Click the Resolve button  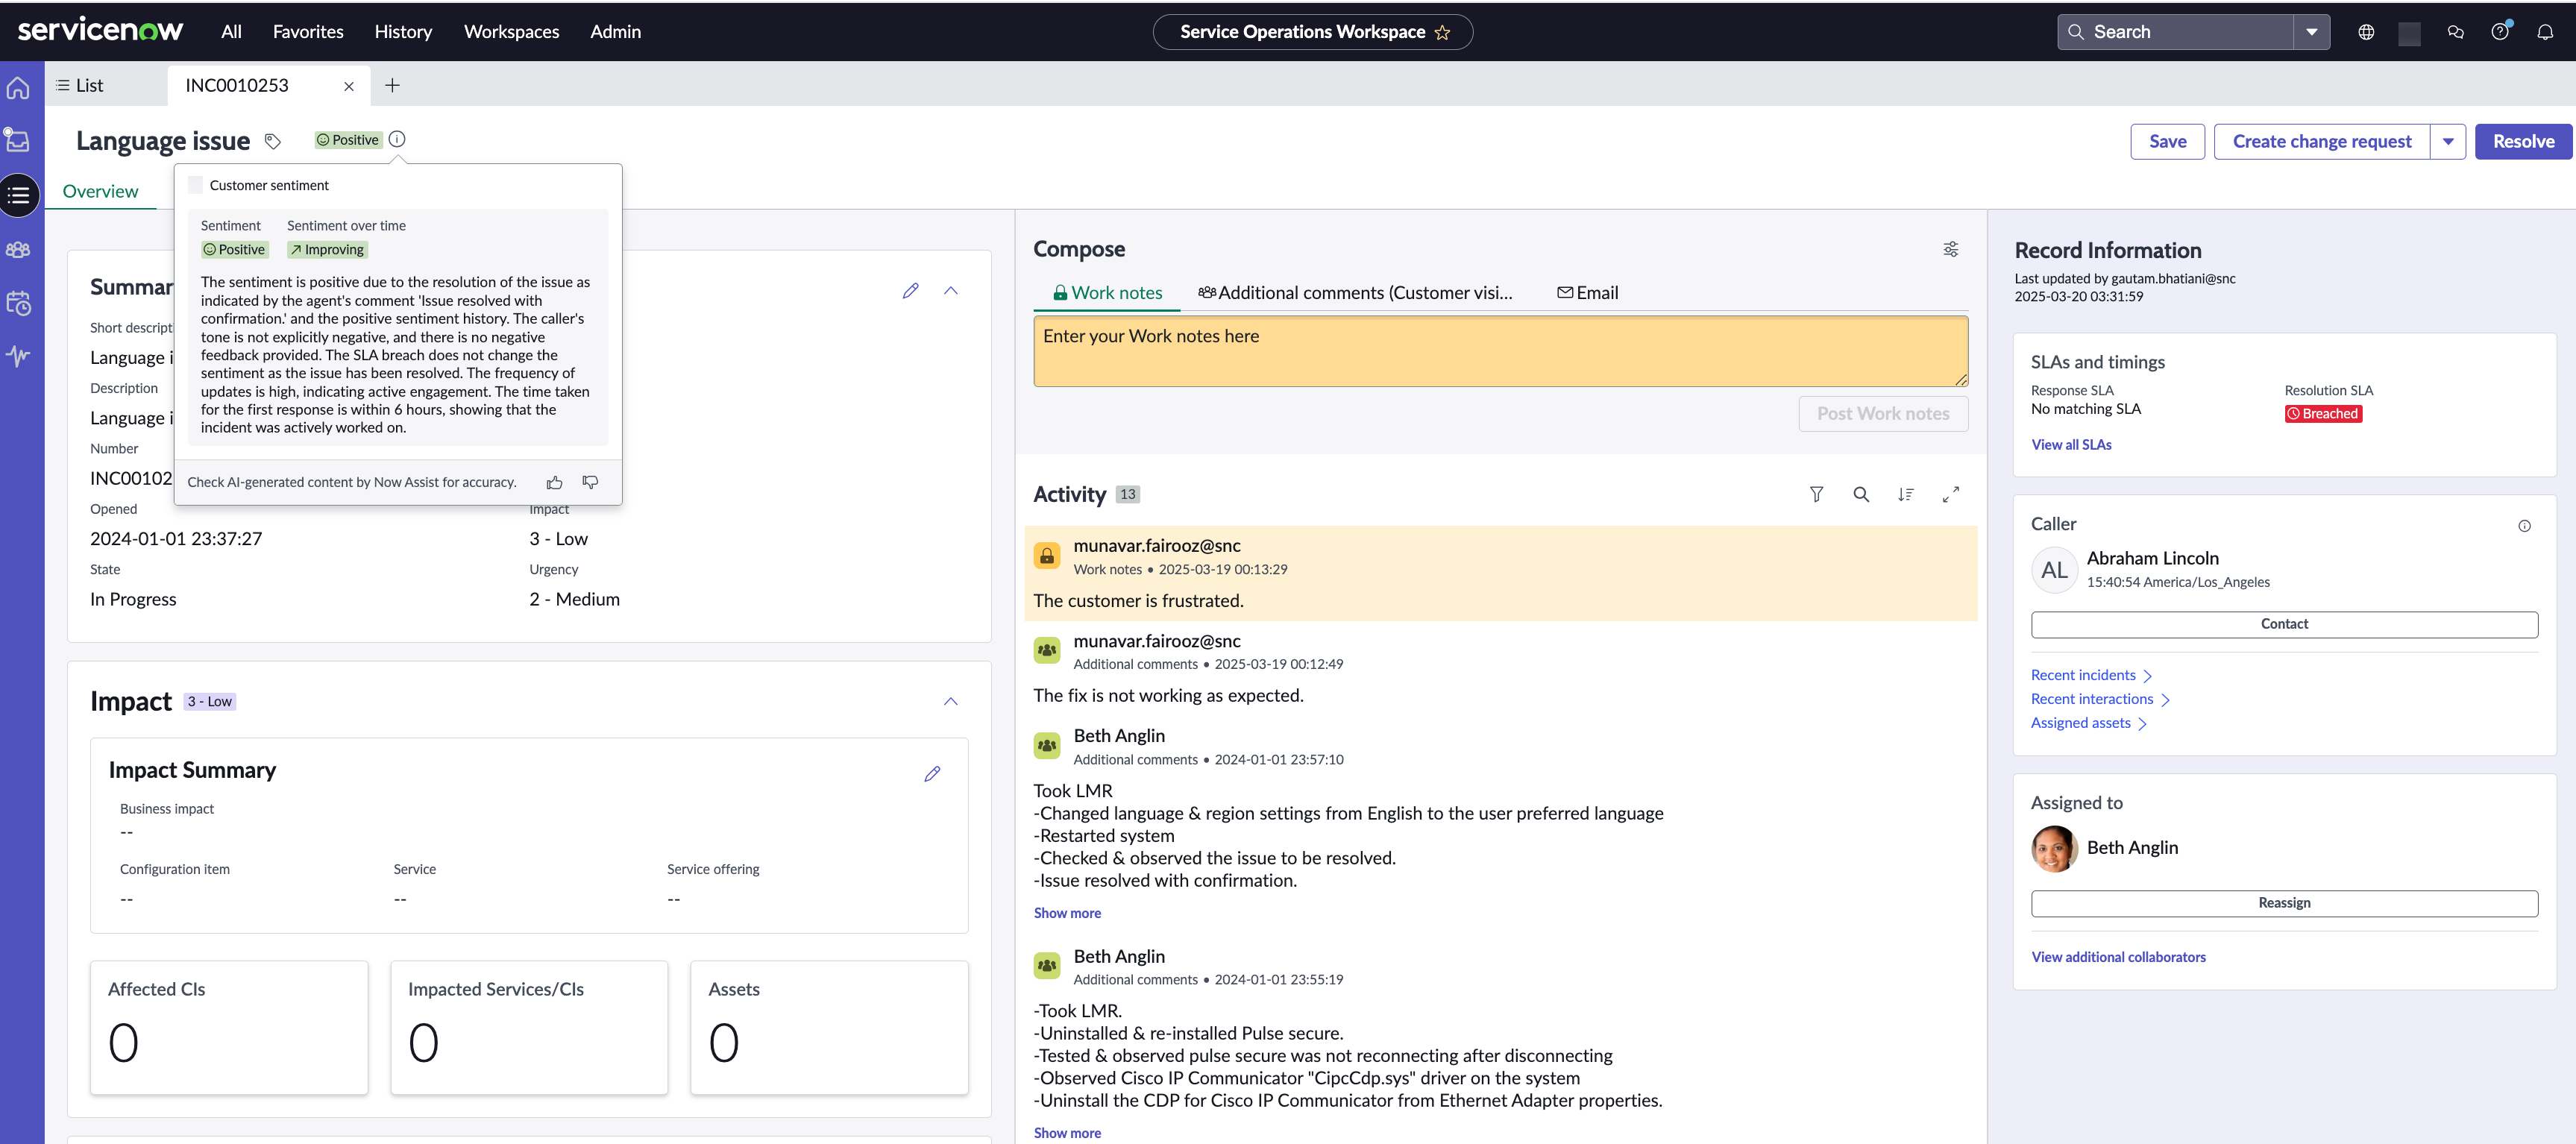coord(2523,141)
